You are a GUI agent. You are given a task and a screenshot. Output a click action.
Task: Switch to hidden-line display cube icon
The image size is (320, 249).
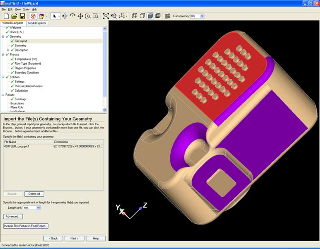click(142, 16)
